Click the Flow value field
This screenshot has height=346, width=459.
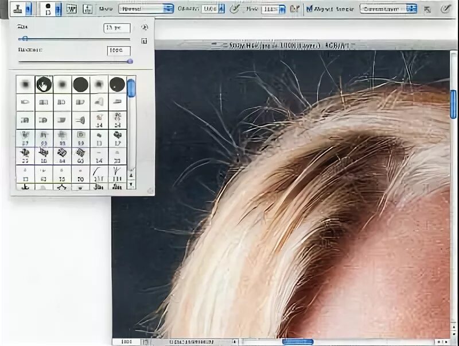point(270,9)
